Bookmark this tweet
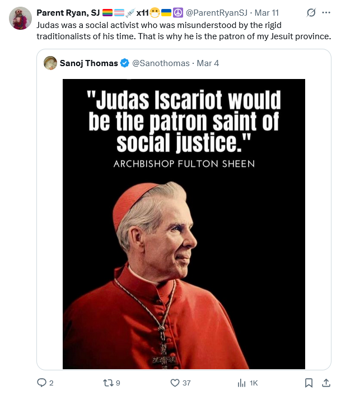 [309, 383]
